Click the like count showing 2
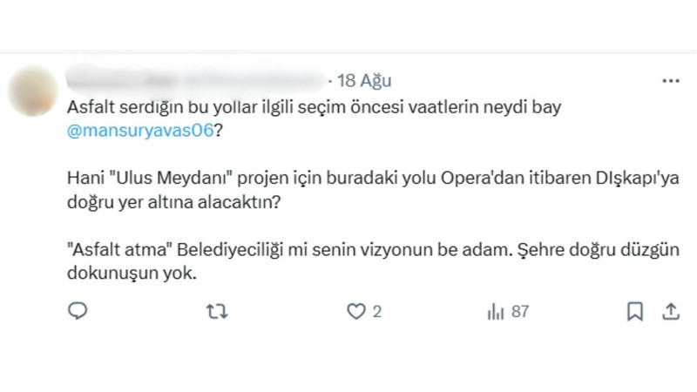 click(x=377, y=311)
